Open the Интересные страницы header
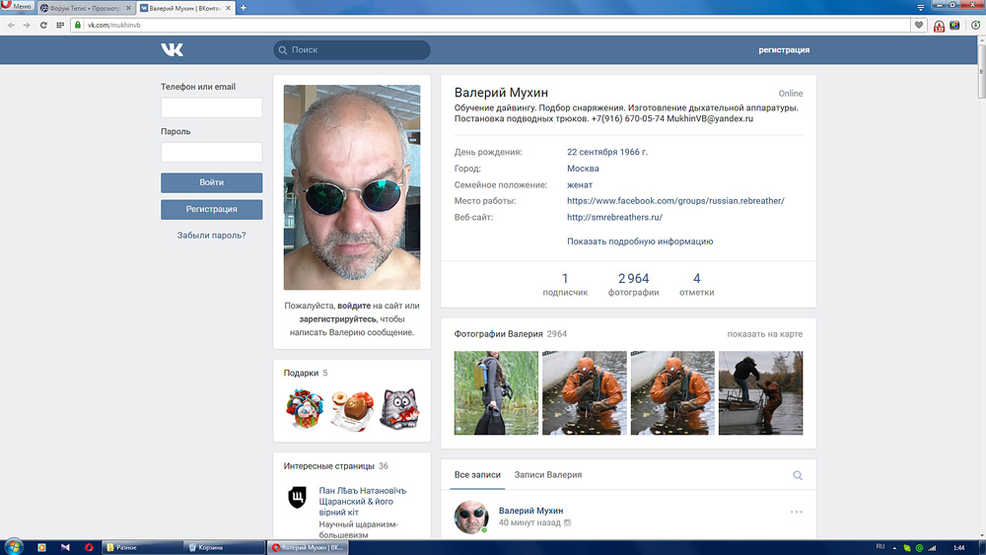Viewport: 986px width, 555px height. point(335,465)
